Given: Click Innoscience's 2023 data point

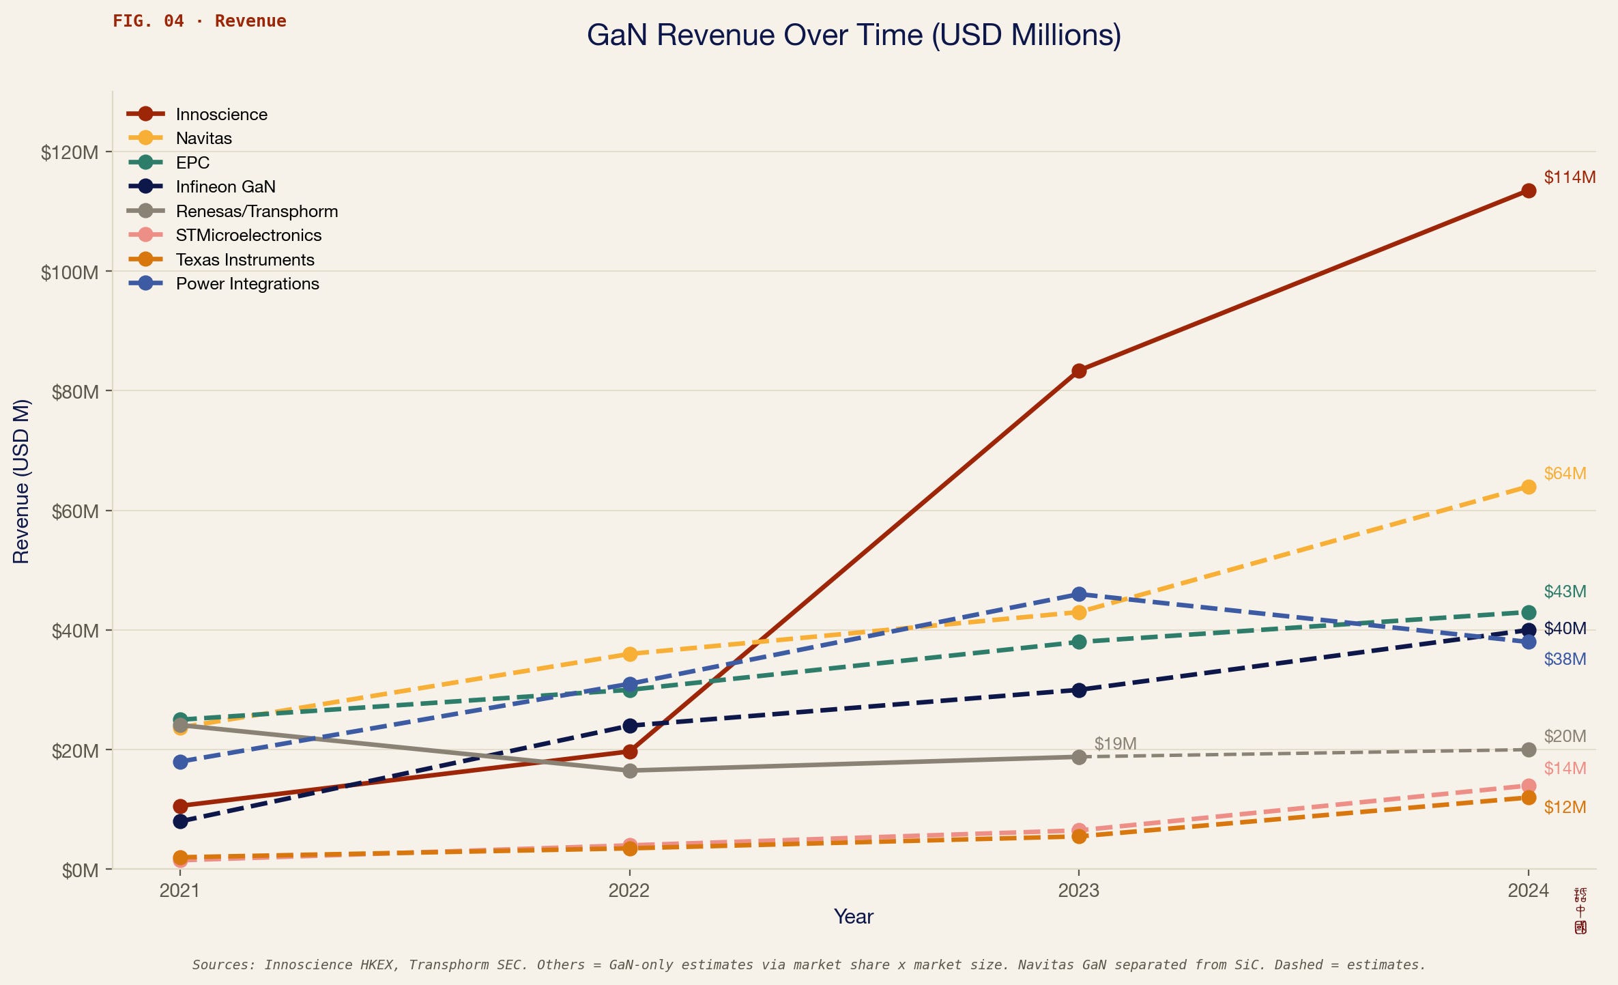Looking at the screenshot, I should [x=1079, y=371].
